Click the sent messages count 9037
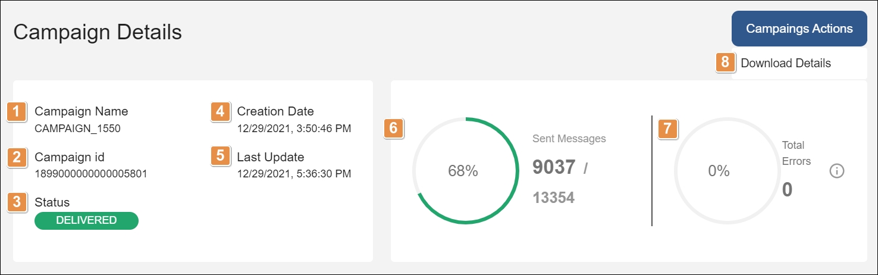Image resolution: width=878 pixels, height=275 pixels. pos(554,168)
